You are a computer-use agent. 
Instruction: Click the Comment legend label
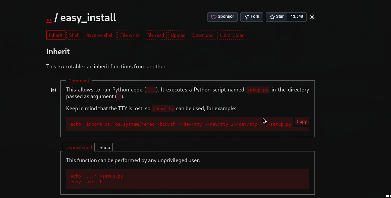(x=79, y=81)
